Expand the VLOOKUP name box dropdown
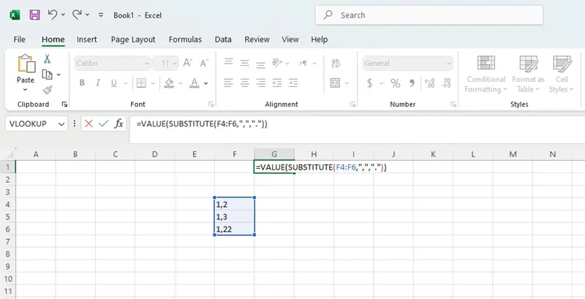 pos(61,124)
